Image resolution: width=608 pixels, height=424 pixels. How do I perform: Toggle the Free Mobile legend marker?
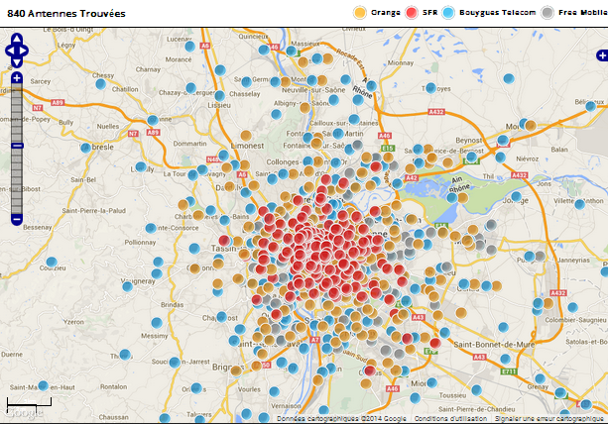[x=547, y=13]
